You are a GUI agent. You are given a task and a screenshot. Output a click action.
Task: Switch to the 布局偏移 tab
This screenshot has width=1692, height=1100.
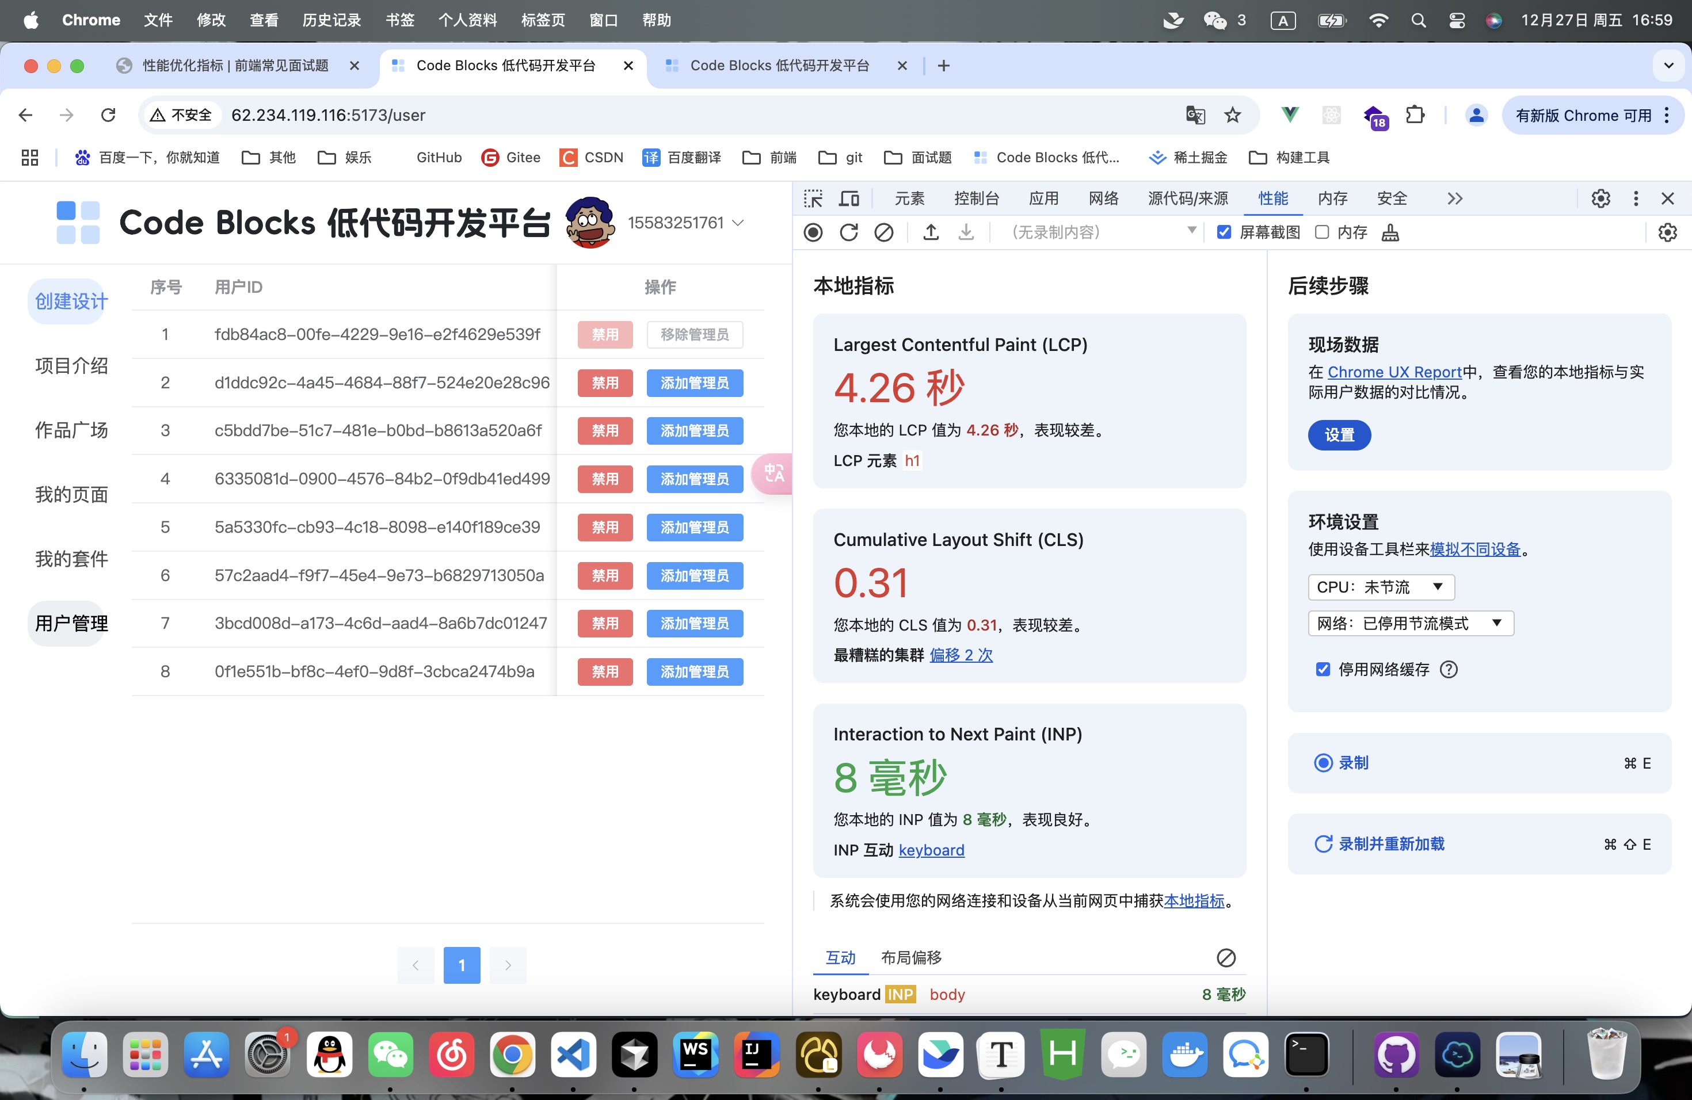910,957
